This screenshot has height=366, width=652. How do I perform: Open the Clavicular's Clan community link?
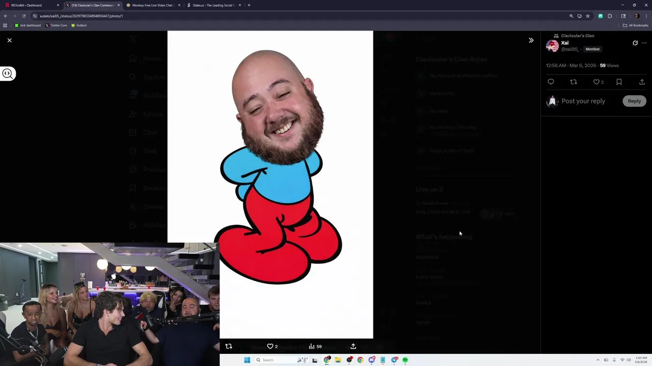click(578, 36)
